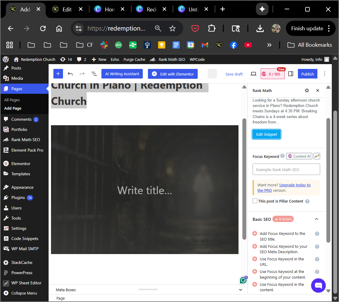Open Rank Math SEO in sidebar menu
Viewport: 339px width, 302px height.
[x=25, y=140]
